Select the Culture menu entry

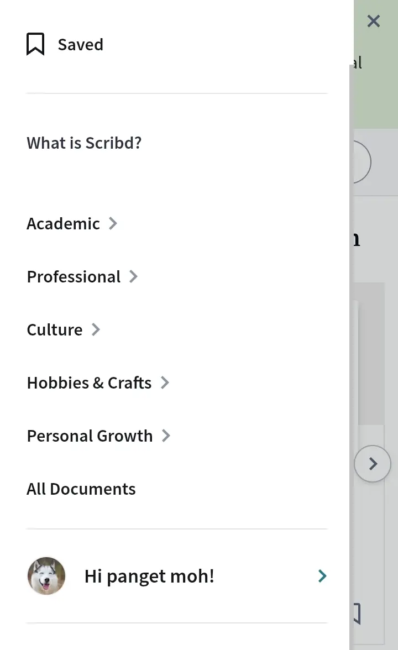pos(55,330)
